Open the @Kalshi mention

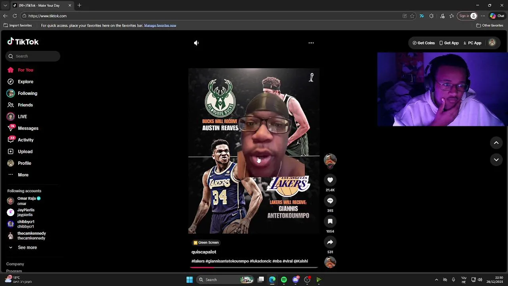point(301,261)
